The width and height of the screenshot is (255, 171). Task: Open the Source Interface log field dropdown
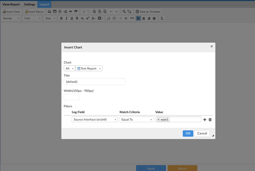click(x=95, y=120)
